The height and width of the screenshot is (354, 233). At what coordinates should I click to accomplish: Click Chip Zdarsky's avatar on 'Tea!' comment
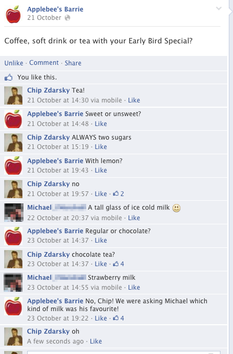pyautogui.click(x=13, y=95)
